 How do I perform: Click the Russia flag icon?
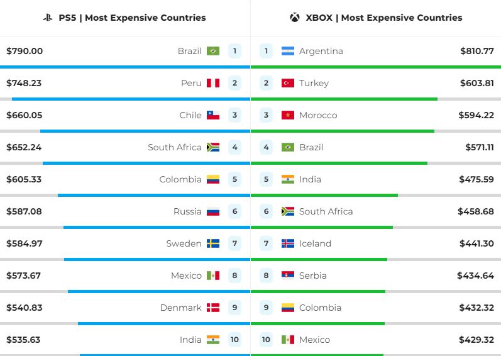(x=213, y=211)
